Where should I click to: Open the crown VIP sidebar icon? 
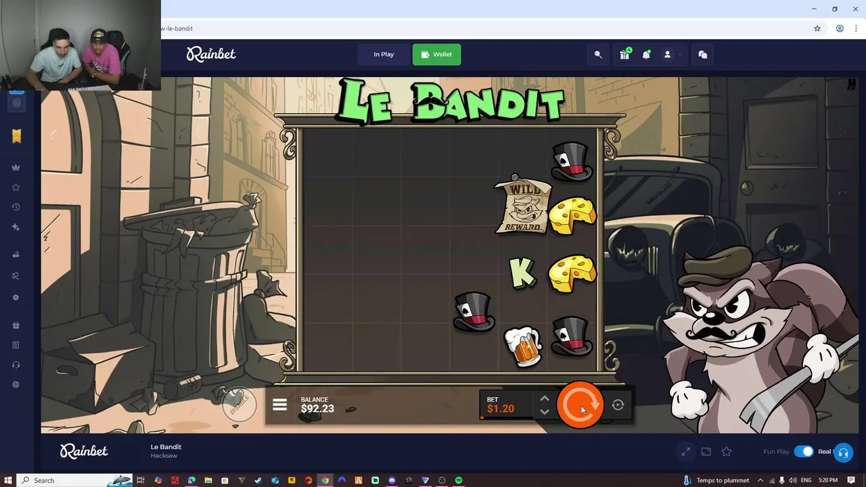click(16, 168)
